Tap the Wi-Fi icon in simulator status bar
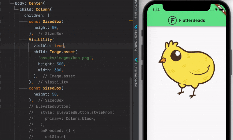 216,10
